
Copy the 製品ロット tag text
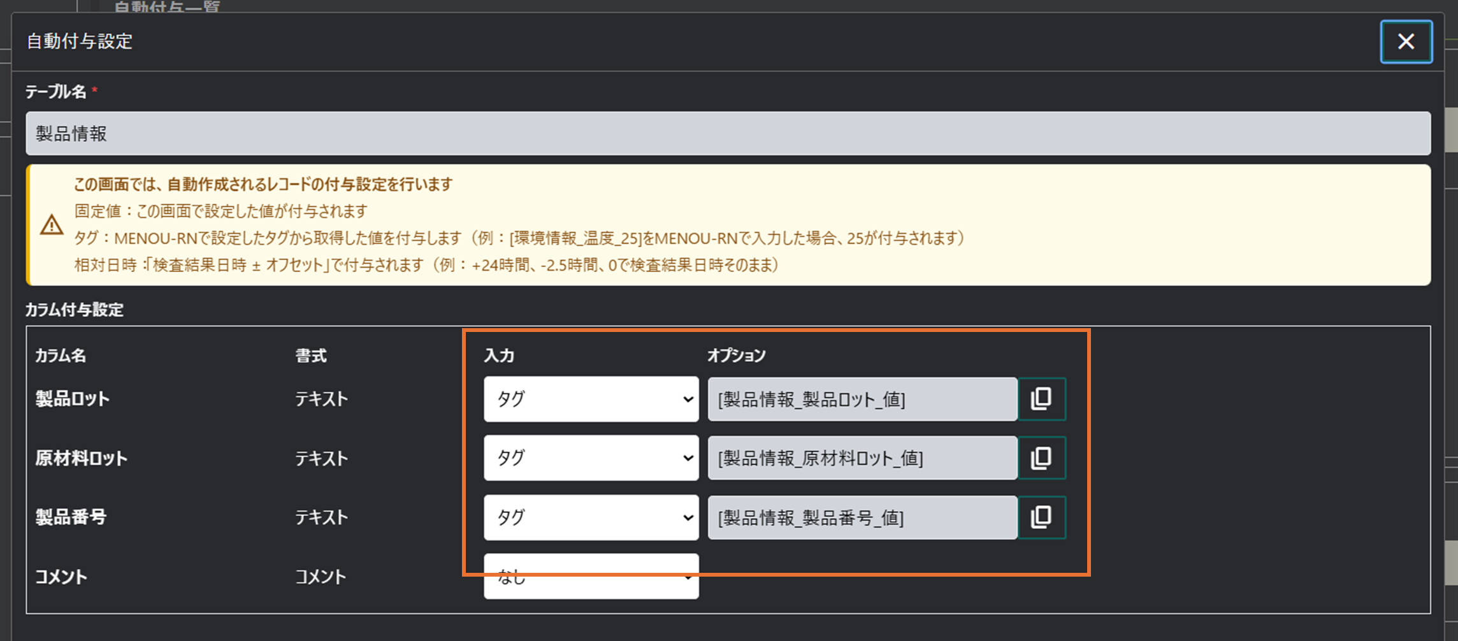point(1041,400)
